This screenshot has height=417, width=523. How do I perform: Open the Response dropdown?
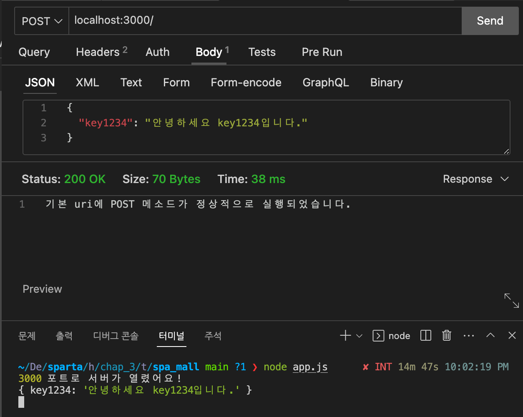(476, 179)
